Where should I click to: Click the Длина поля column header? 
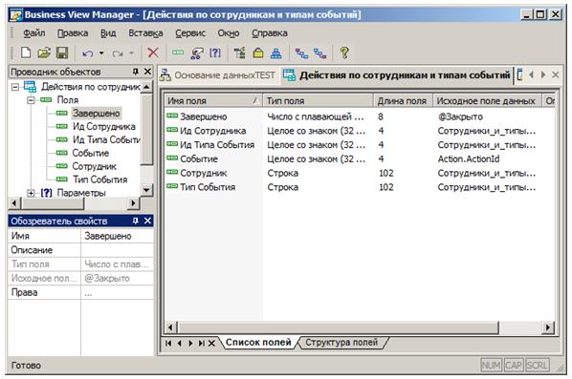point(403,101)
